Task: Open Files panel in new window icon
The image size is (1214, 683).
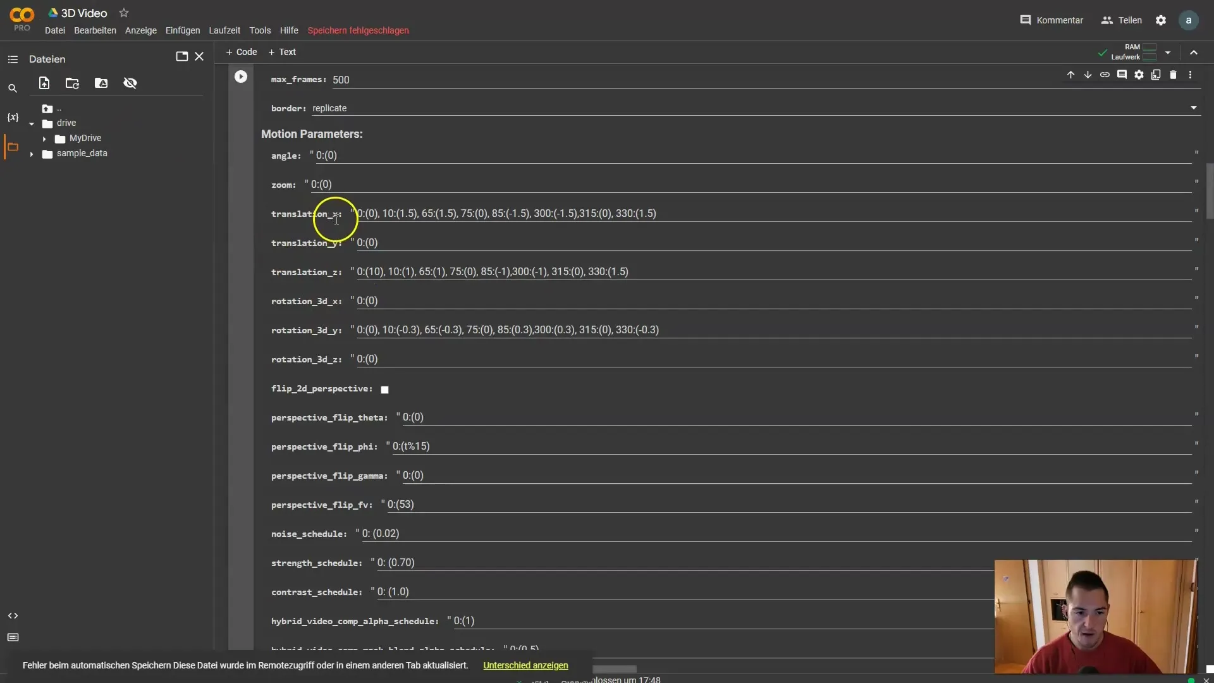Action: [181, 56]
